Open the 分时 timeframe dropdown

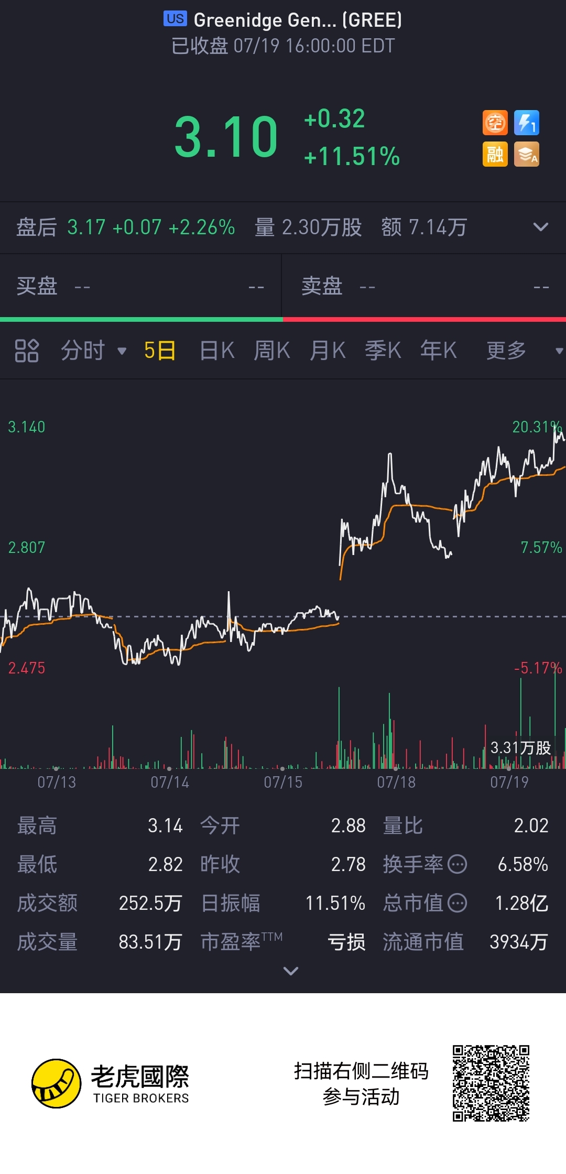click(94, 350)
